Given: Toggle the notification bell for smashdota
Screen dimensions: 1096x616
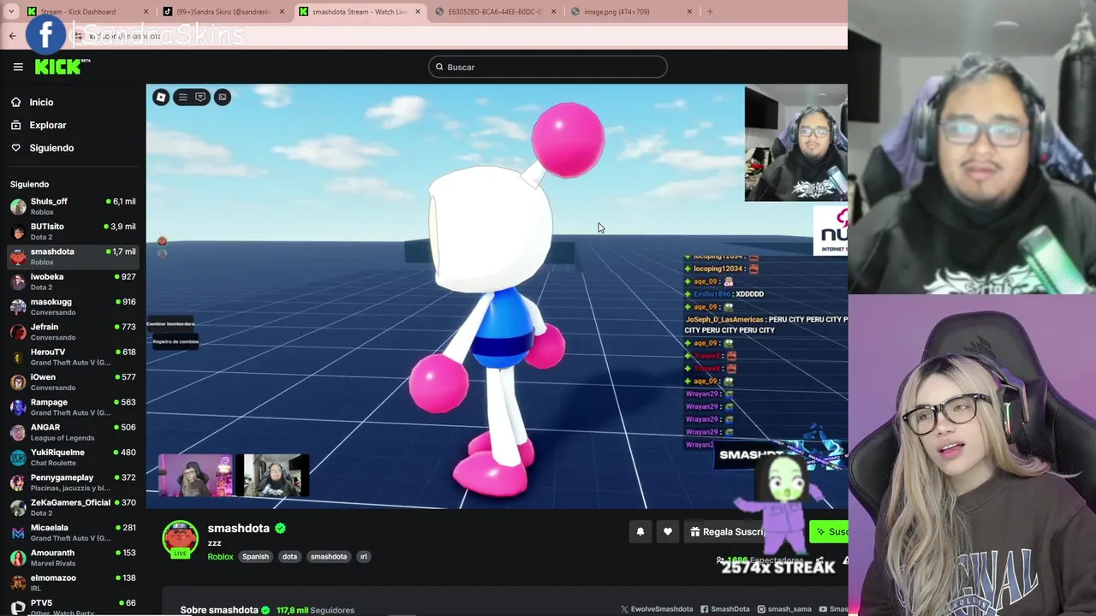Looking at the screenshot, I should click(640, 531).
